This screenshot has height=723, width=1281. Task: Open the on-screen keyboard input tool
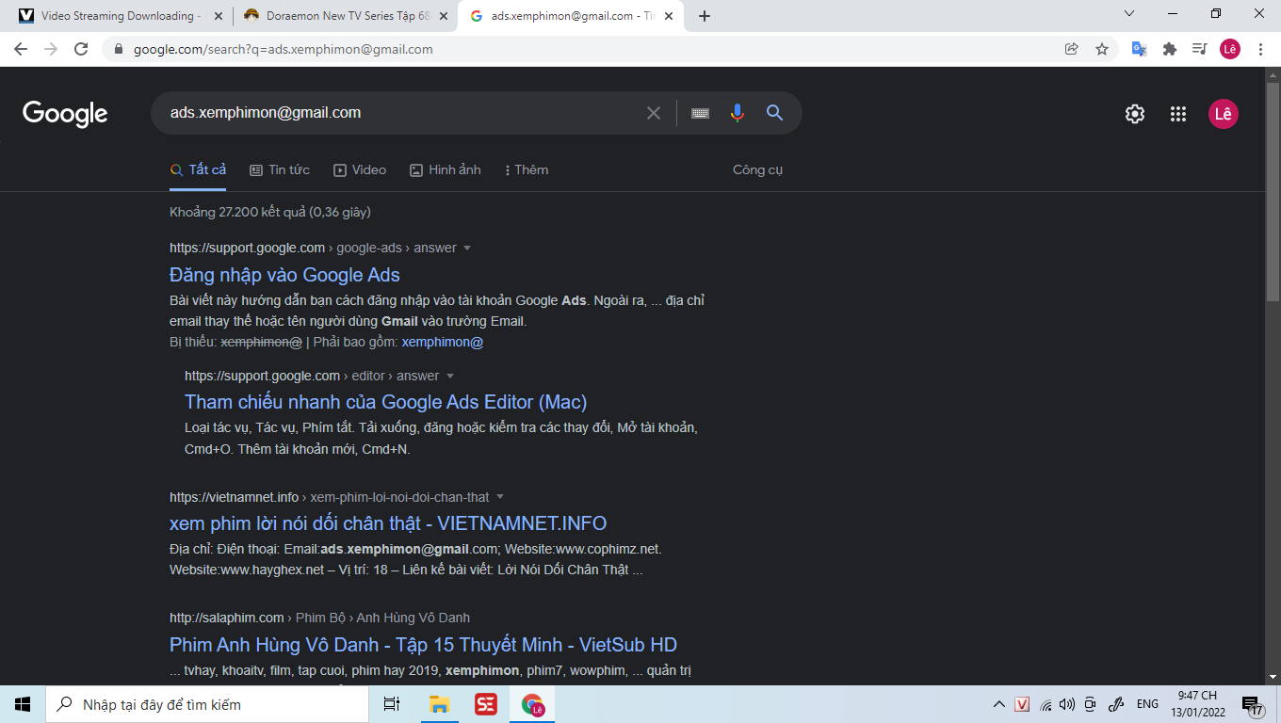tap(700, 113)
